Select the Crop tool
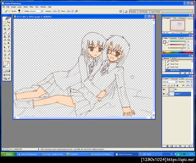 5,29
